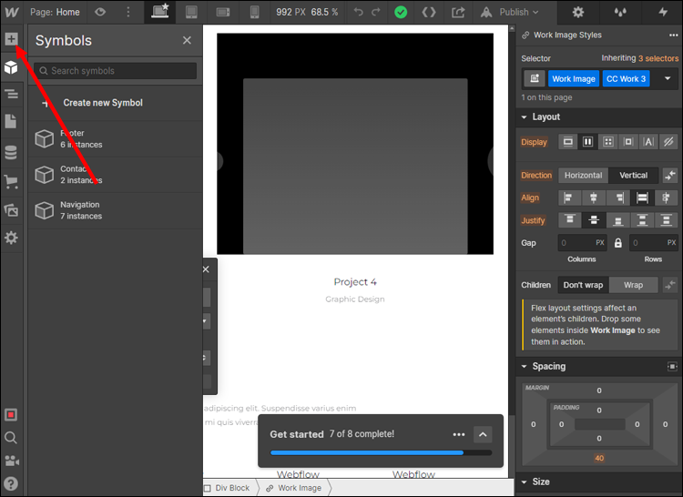Open the Navigator panel icon
The image size is (683, 497).
pos(11,94)
